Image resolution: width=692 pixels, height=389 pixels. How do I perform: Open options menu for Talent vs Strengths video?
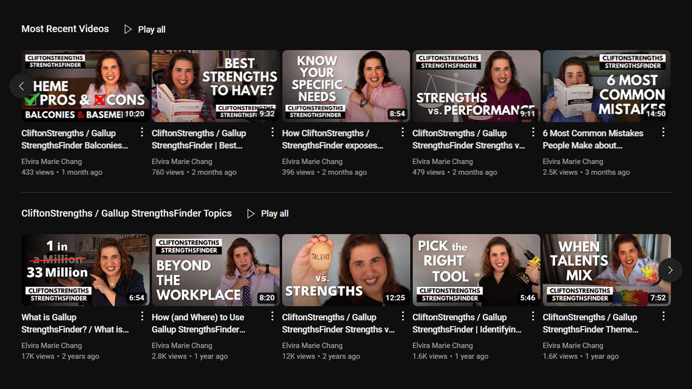point(403,317)
